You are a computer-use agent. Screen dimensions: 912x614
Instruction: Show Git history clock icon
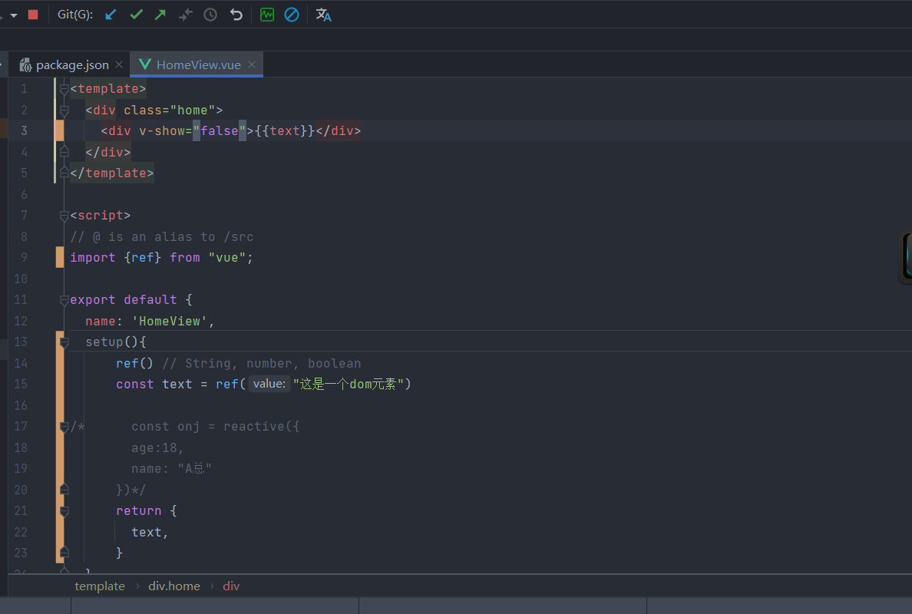pyautogui.click(x=210, y=15)
